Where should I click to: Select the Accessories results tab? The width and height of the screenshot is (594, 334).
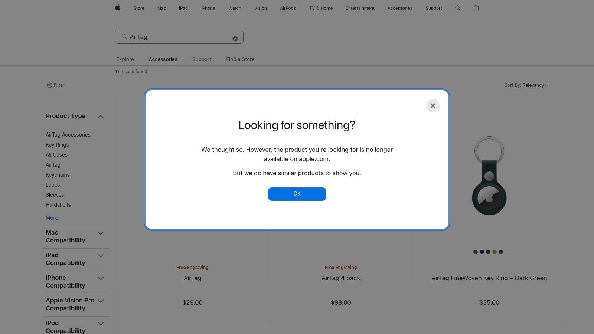click(163, 59)
